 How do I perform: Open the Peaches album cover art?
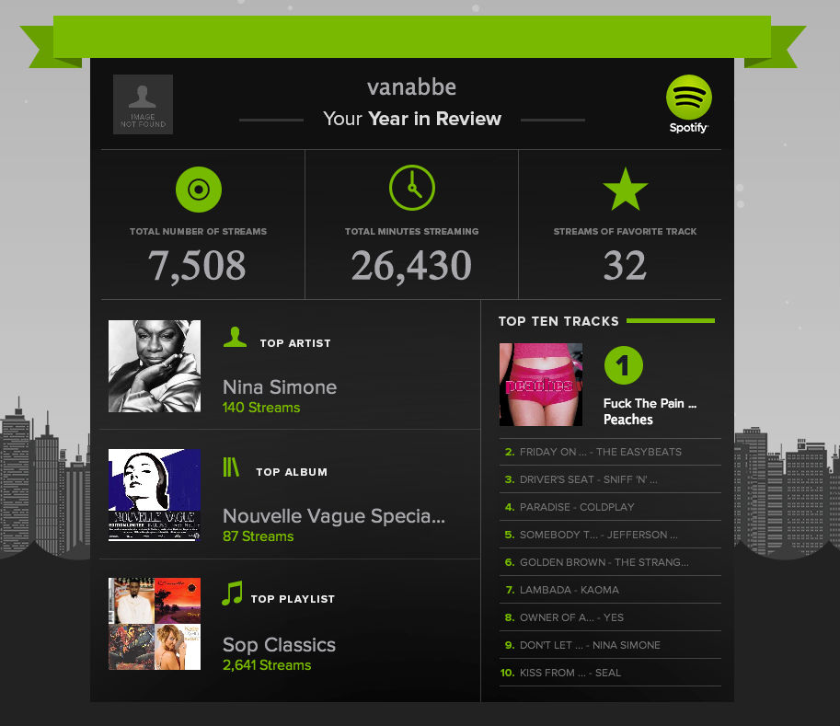541,385
